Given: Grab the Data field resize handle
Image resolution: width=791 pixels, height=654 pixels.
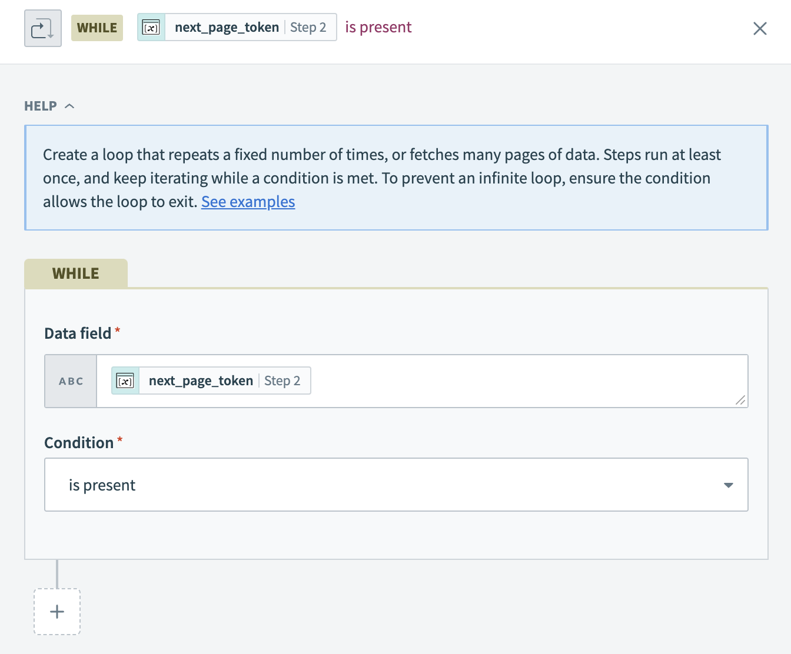Looking at the screenshot, I should coord(740,401).
